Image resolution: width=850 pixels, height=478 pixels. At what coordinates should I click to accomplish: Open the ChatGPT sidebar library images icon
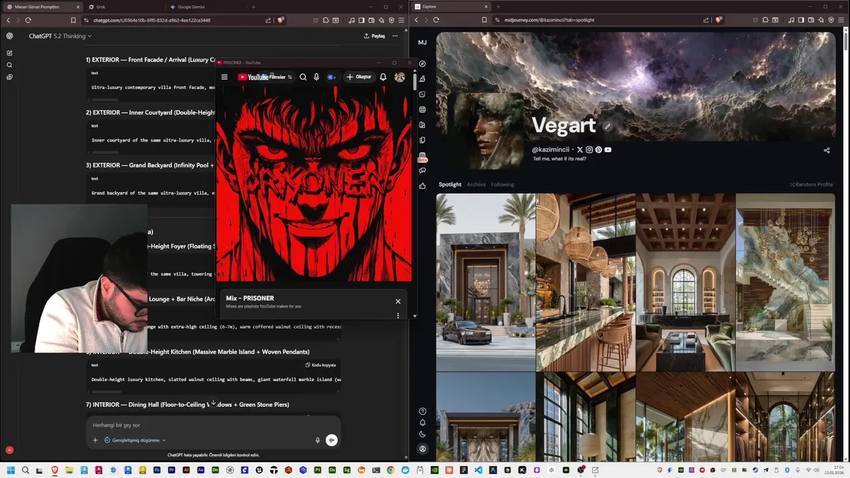9,77
